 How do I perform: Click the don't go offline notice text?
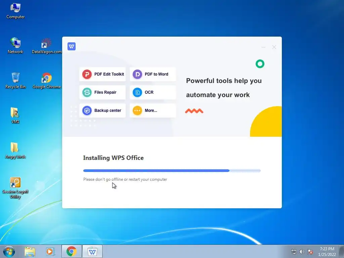(125, 179)
